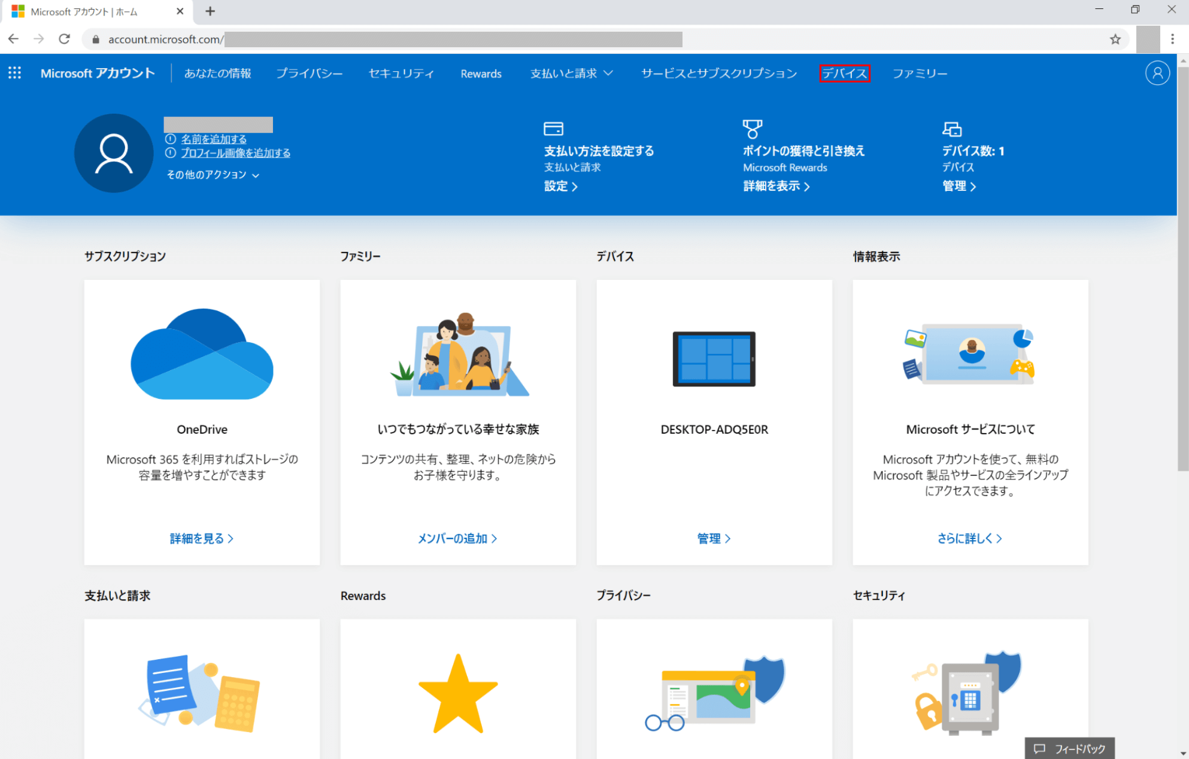The width and height of the screenshot is (1189, 759).
Task: Click the Chrome profile avatar button
Action: pyautogui.click(x=1148, y=39)
